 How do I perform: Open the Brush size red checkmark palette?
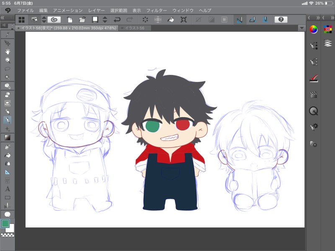314,79
